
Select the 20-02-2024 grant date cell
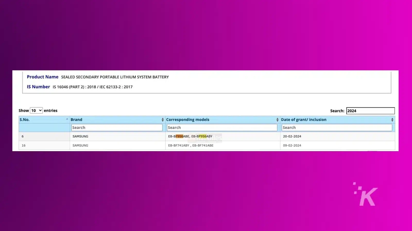point(292,137)
